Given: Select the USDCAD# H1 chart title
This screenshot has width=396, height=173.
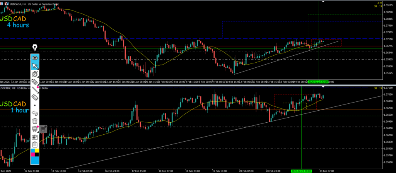Looking at the screenshot, I should click(x=23, y=88).
